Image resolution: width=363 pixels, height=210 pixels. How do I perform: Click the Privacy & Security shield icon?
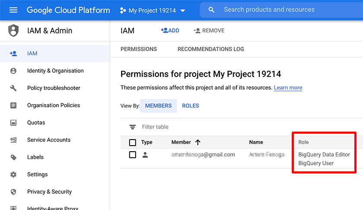[13, 192]
